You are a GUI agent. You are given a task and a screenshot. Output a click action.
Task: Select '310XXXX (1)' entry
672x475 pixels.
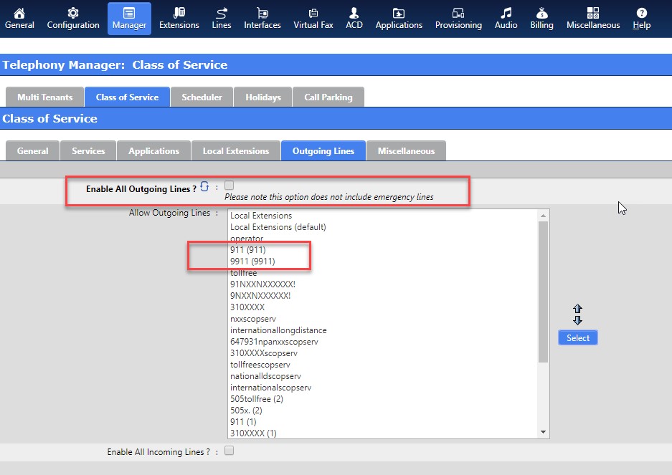click(253, 433)
